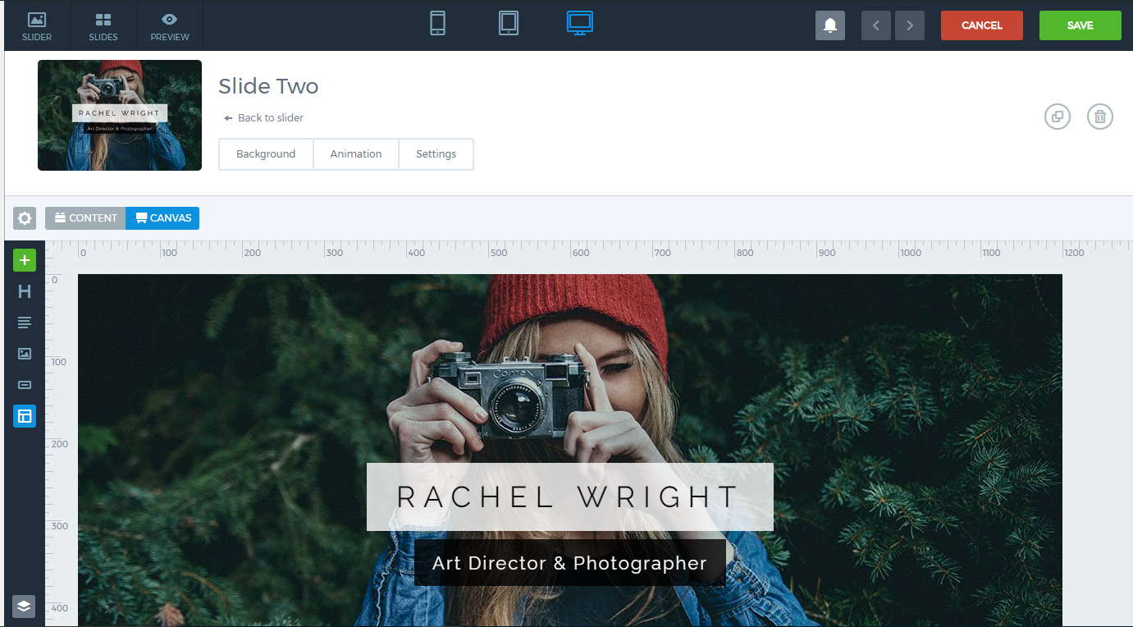Select the Row layout tool
The height and width of the screenshot is (627, 1133).
[25, 416]
